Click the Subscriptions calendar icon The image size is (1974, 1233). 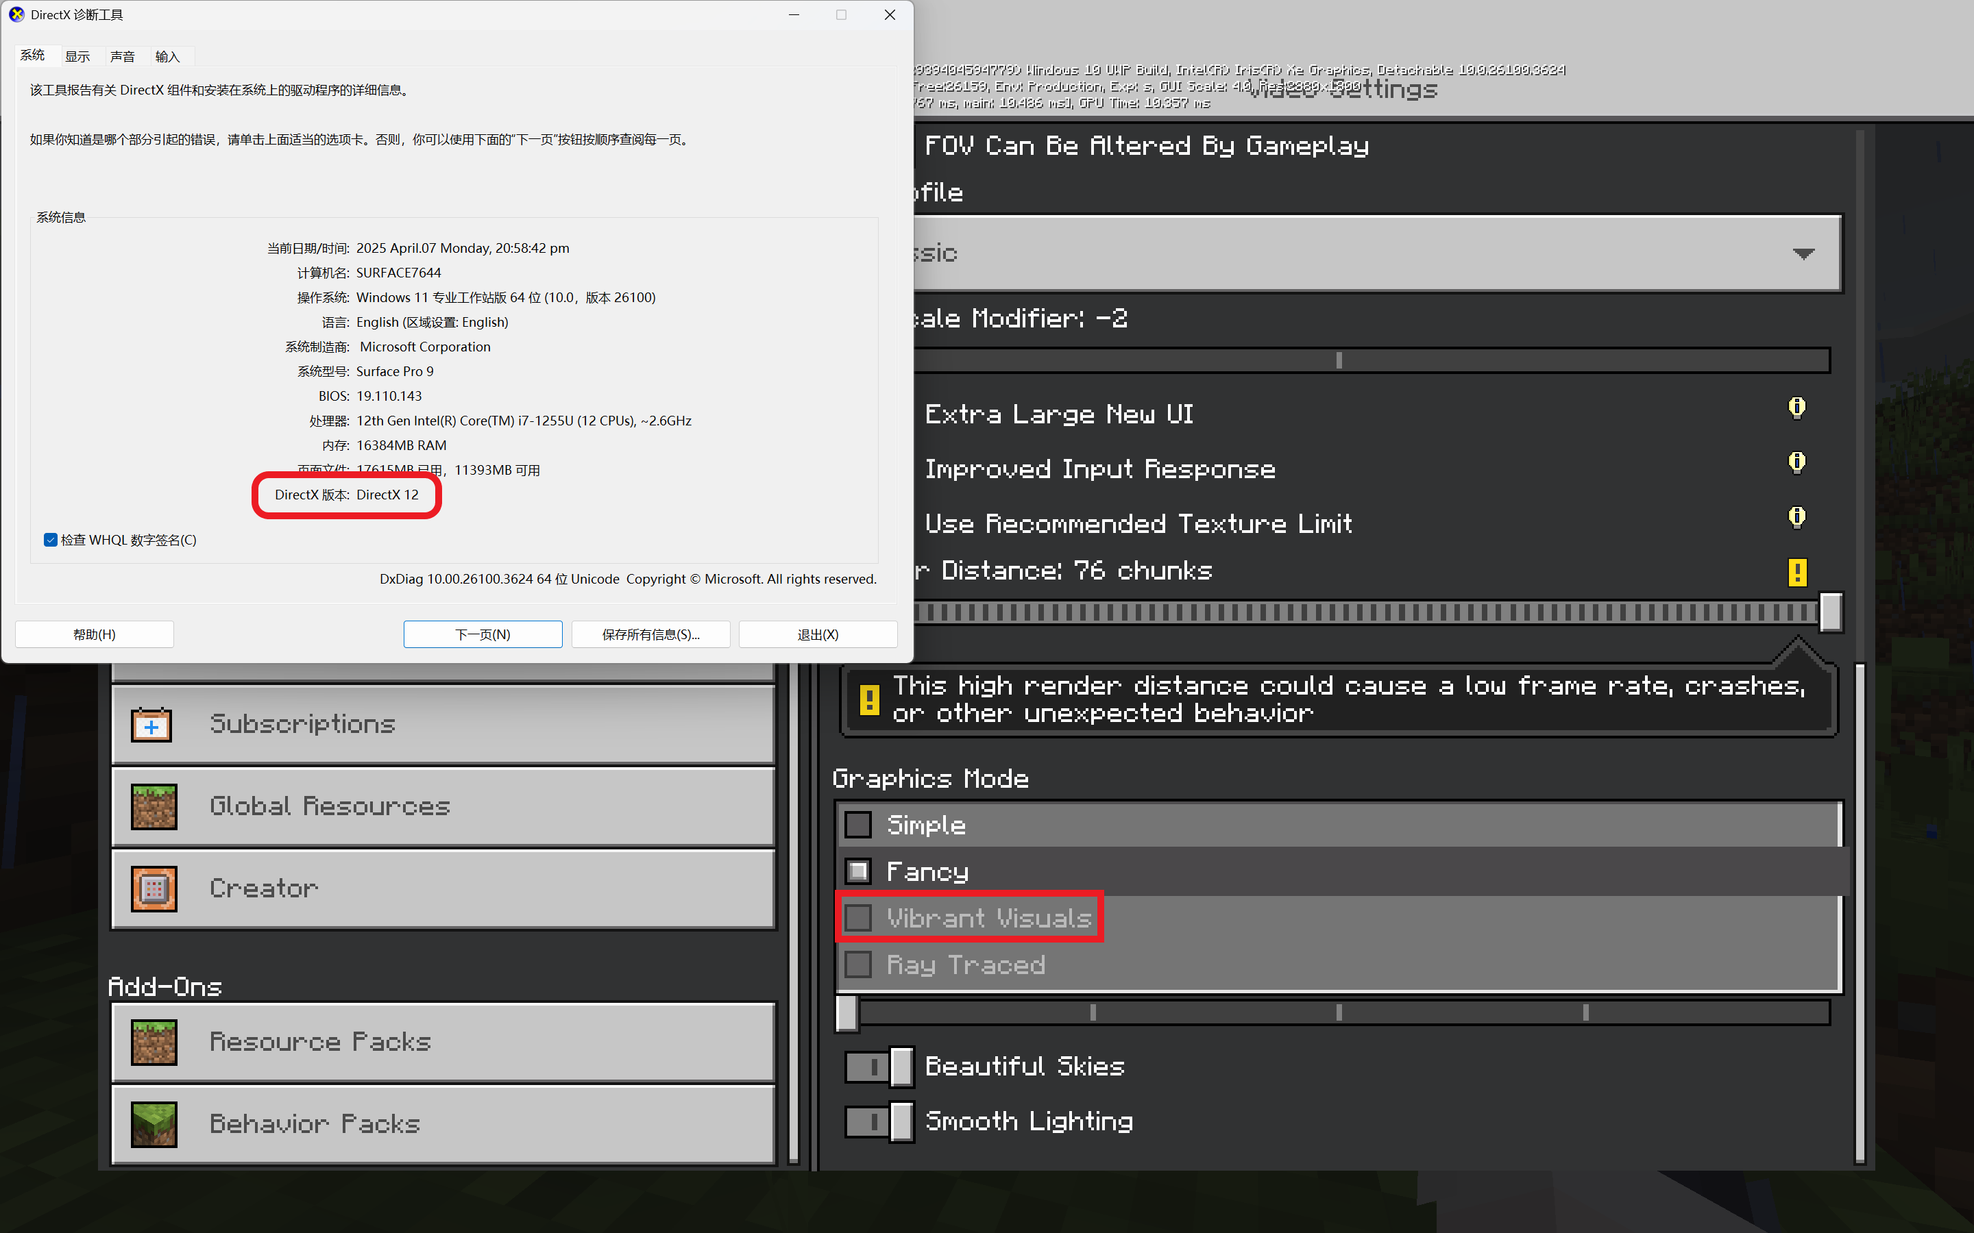coord(151,725)
